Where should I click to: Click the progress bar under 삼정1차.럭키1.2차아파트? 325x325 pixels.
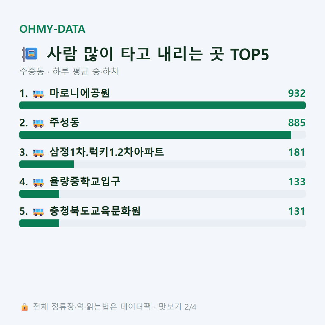point(162,164)
